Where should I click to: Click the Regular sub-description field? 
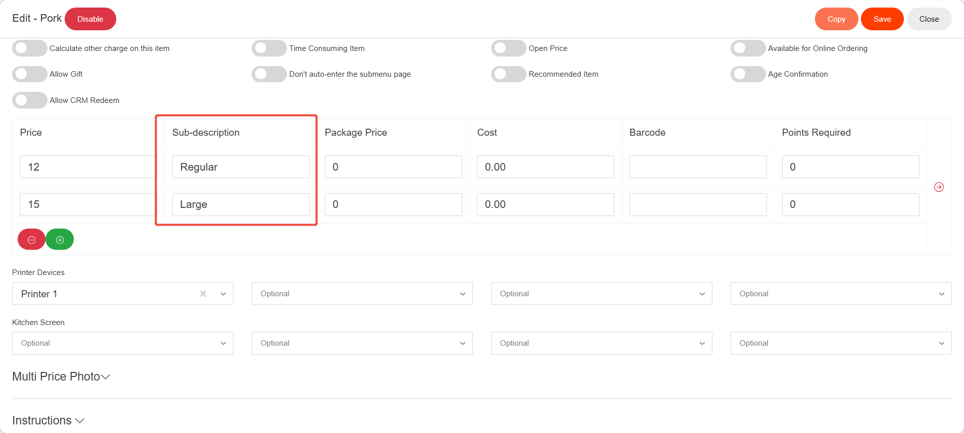(x=240, y=167)
